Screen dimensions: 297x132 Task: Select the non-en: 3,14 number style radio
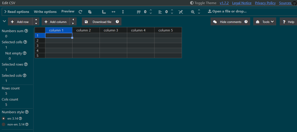pyautogui.click(x=3, y=124)
